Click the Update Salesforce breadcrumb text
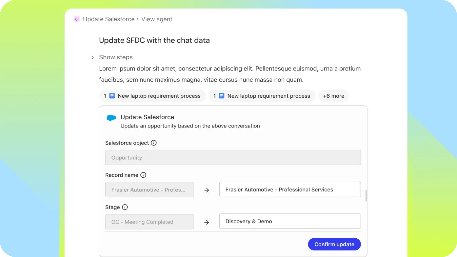 pyautogui.click(x=109, y=19)
